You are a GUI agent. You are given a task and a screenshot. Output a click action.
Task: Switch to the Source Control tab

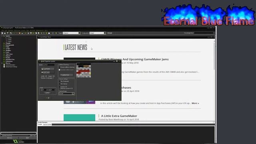pos(47,124)
